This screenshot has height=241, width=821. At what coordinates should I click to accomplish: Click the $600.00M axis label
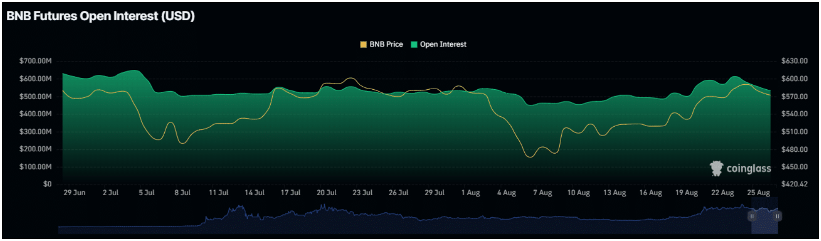click(36, 79)
